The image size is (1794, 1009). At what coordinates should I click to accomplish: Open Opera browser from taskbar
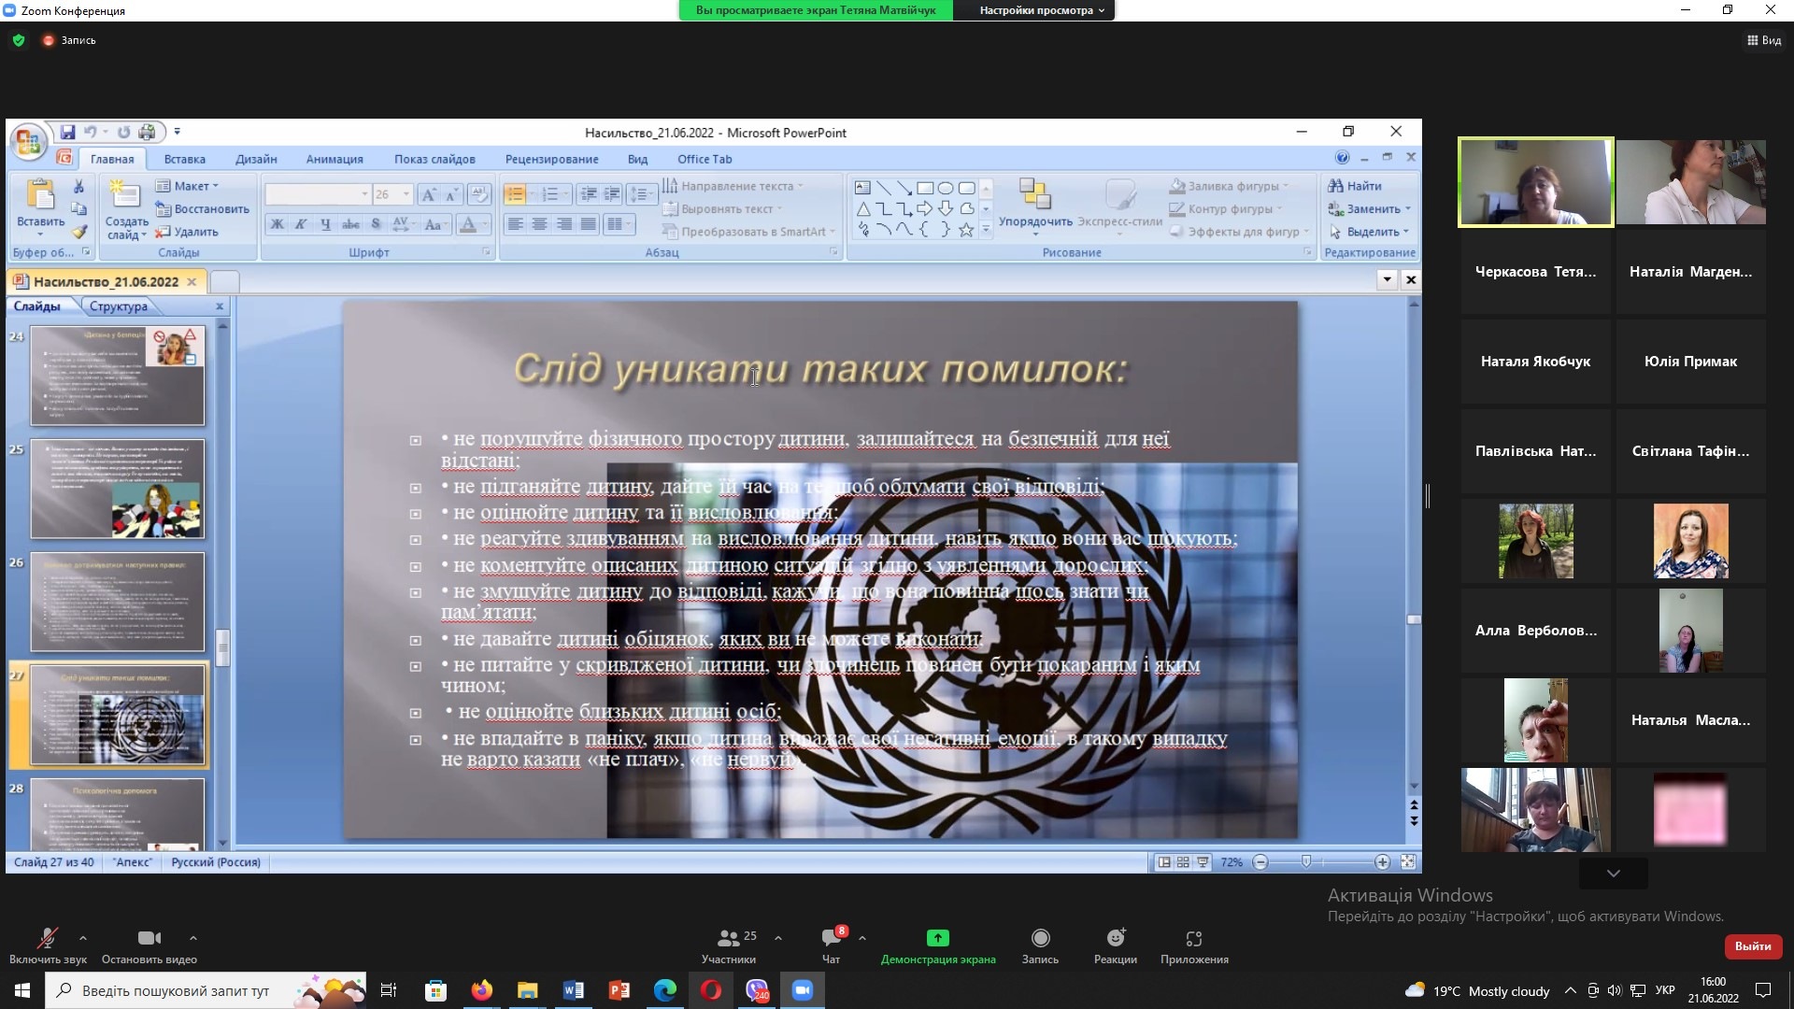pos(711,990)
